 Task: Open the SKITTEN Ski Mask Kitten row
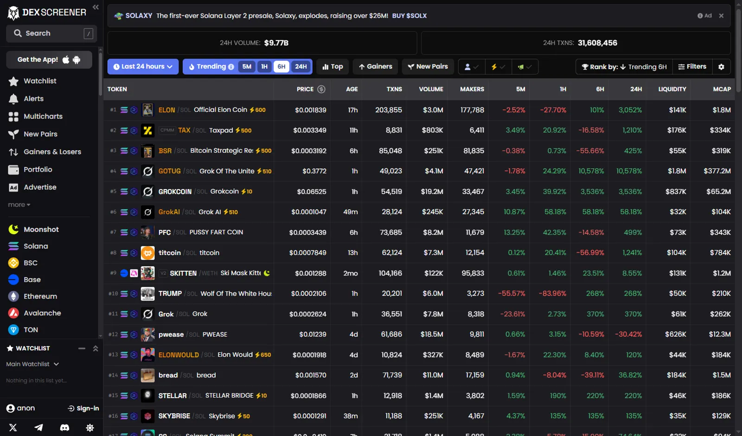click(x=419, y=273)
